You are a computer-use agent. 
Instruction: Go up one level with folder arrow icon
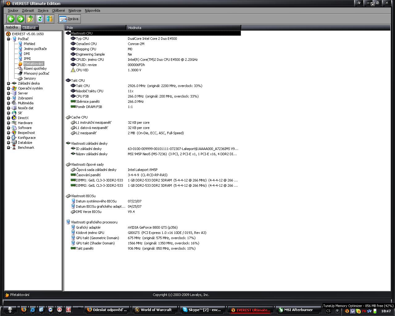30,19
